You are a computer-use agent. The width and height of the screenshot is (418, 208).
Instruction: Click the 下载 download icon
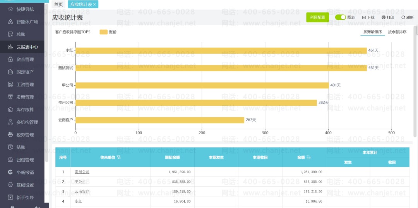[364, 17]
